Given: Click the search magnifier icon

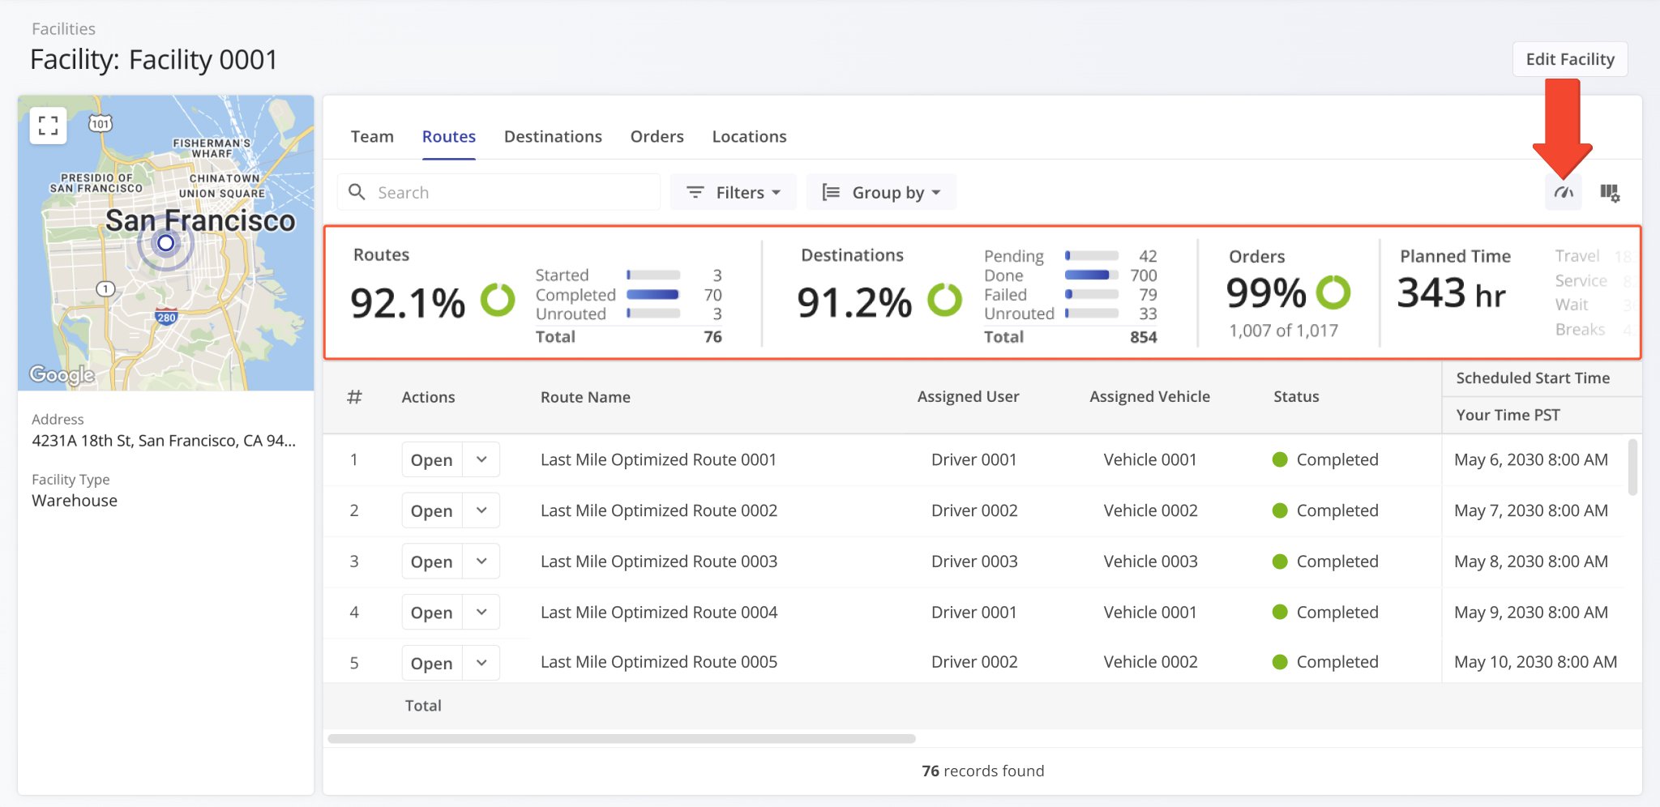Looking at the screenshot, I should pyautogui.click(x=357, y=192).
